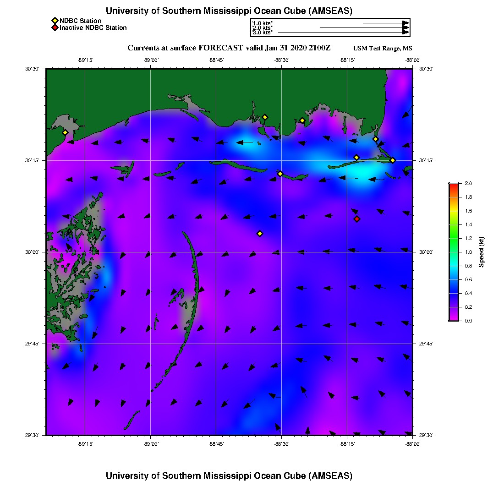
Task: Click the '0.4' value on the colorbar
Action: (469, 293)
